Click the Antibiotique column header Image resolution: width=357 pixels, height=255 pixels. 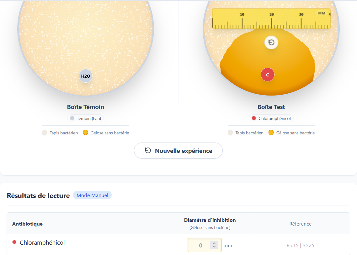[27, 224]
